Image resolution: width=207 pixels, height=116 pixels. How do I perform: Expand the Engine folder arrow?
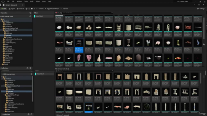[1, 64]
